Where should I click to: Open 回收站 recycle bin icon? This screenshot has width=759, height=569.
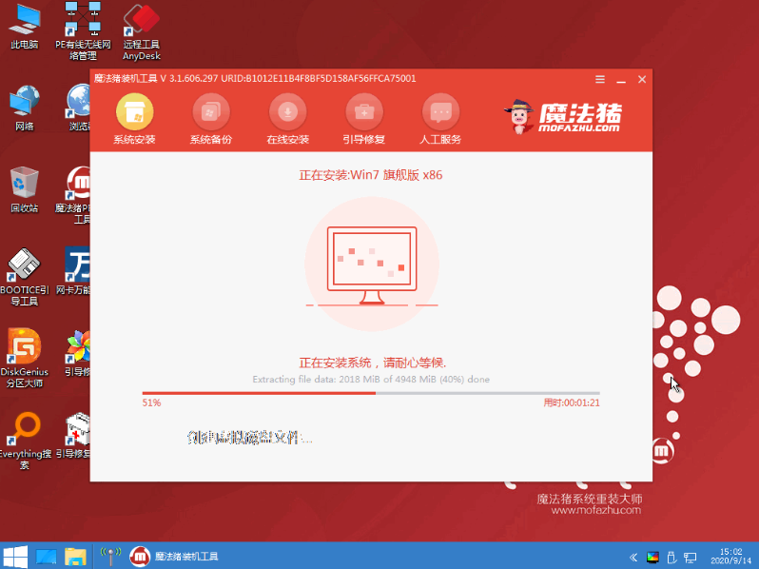(x=24, y=190)
